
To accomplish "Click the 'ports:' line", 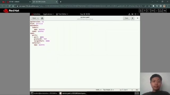I will [35, 35].
